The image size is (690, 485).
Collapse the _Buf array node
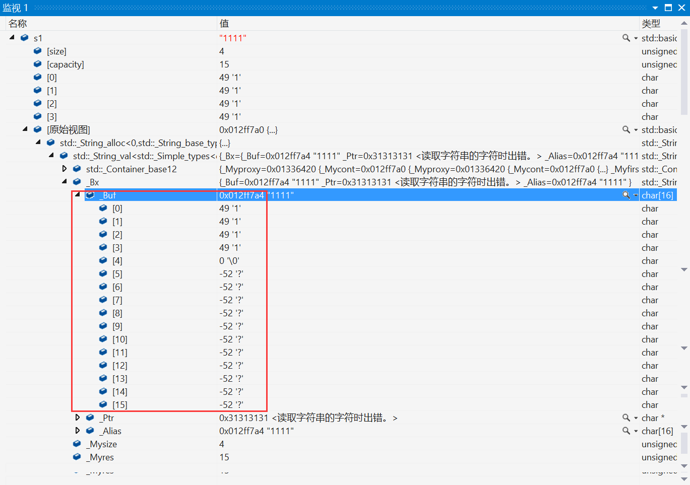pos(77,194)
